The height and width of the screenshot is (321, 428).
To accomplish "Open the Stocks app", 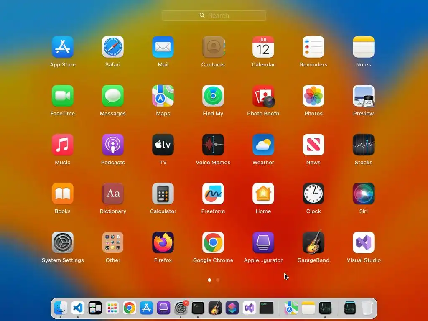I will tap(364, 145).
